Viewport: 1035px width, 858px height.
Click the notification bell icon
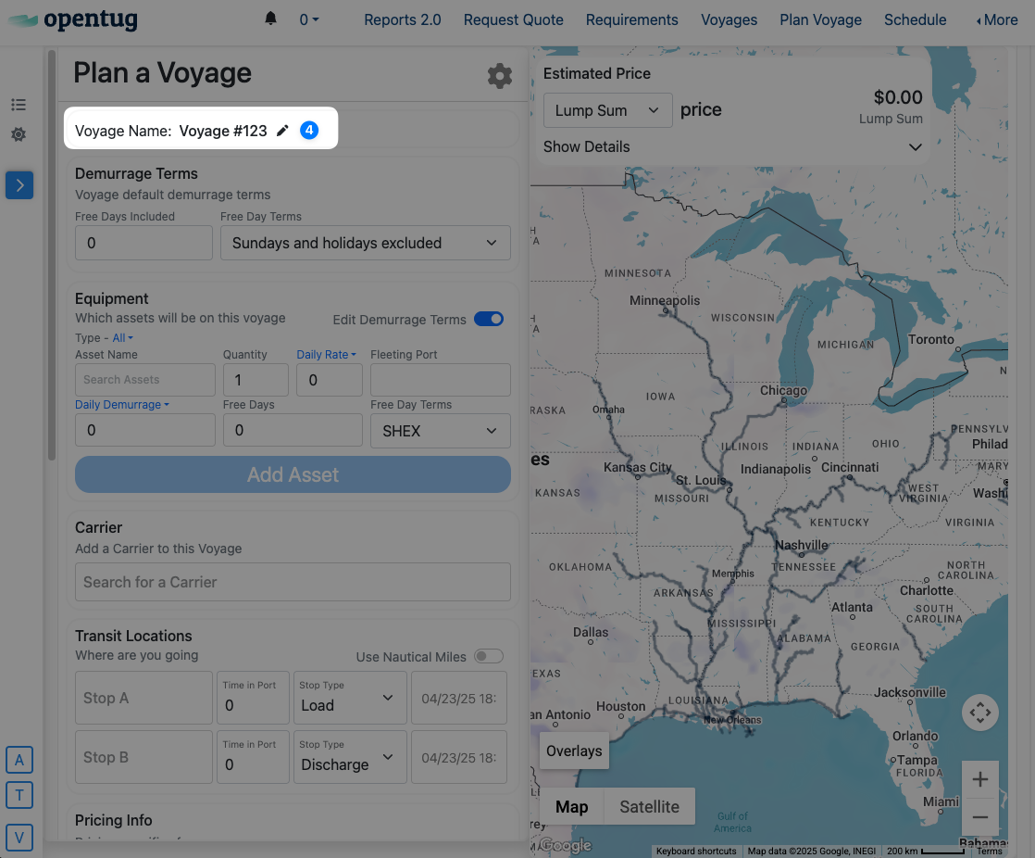point(270,19)
